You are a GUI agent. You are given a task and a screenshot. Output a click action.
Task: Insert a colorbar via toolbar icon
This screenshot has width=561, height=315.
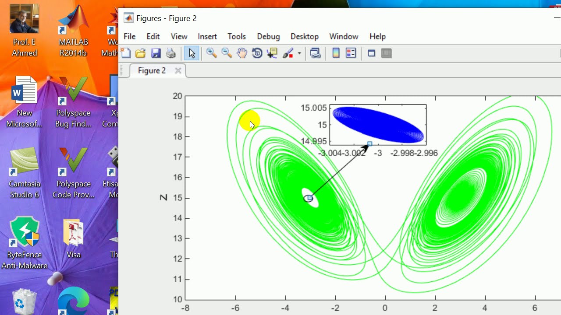click(x=336, y=53)
